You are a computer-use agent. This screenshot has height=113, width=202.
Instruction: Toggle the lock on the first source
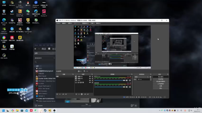(x=92, y=77)
